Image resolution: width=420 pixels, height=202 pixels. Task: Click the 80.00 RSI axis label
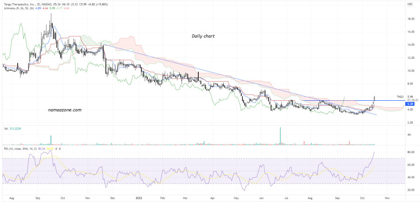pyautogui.click(x=411, y=152)
